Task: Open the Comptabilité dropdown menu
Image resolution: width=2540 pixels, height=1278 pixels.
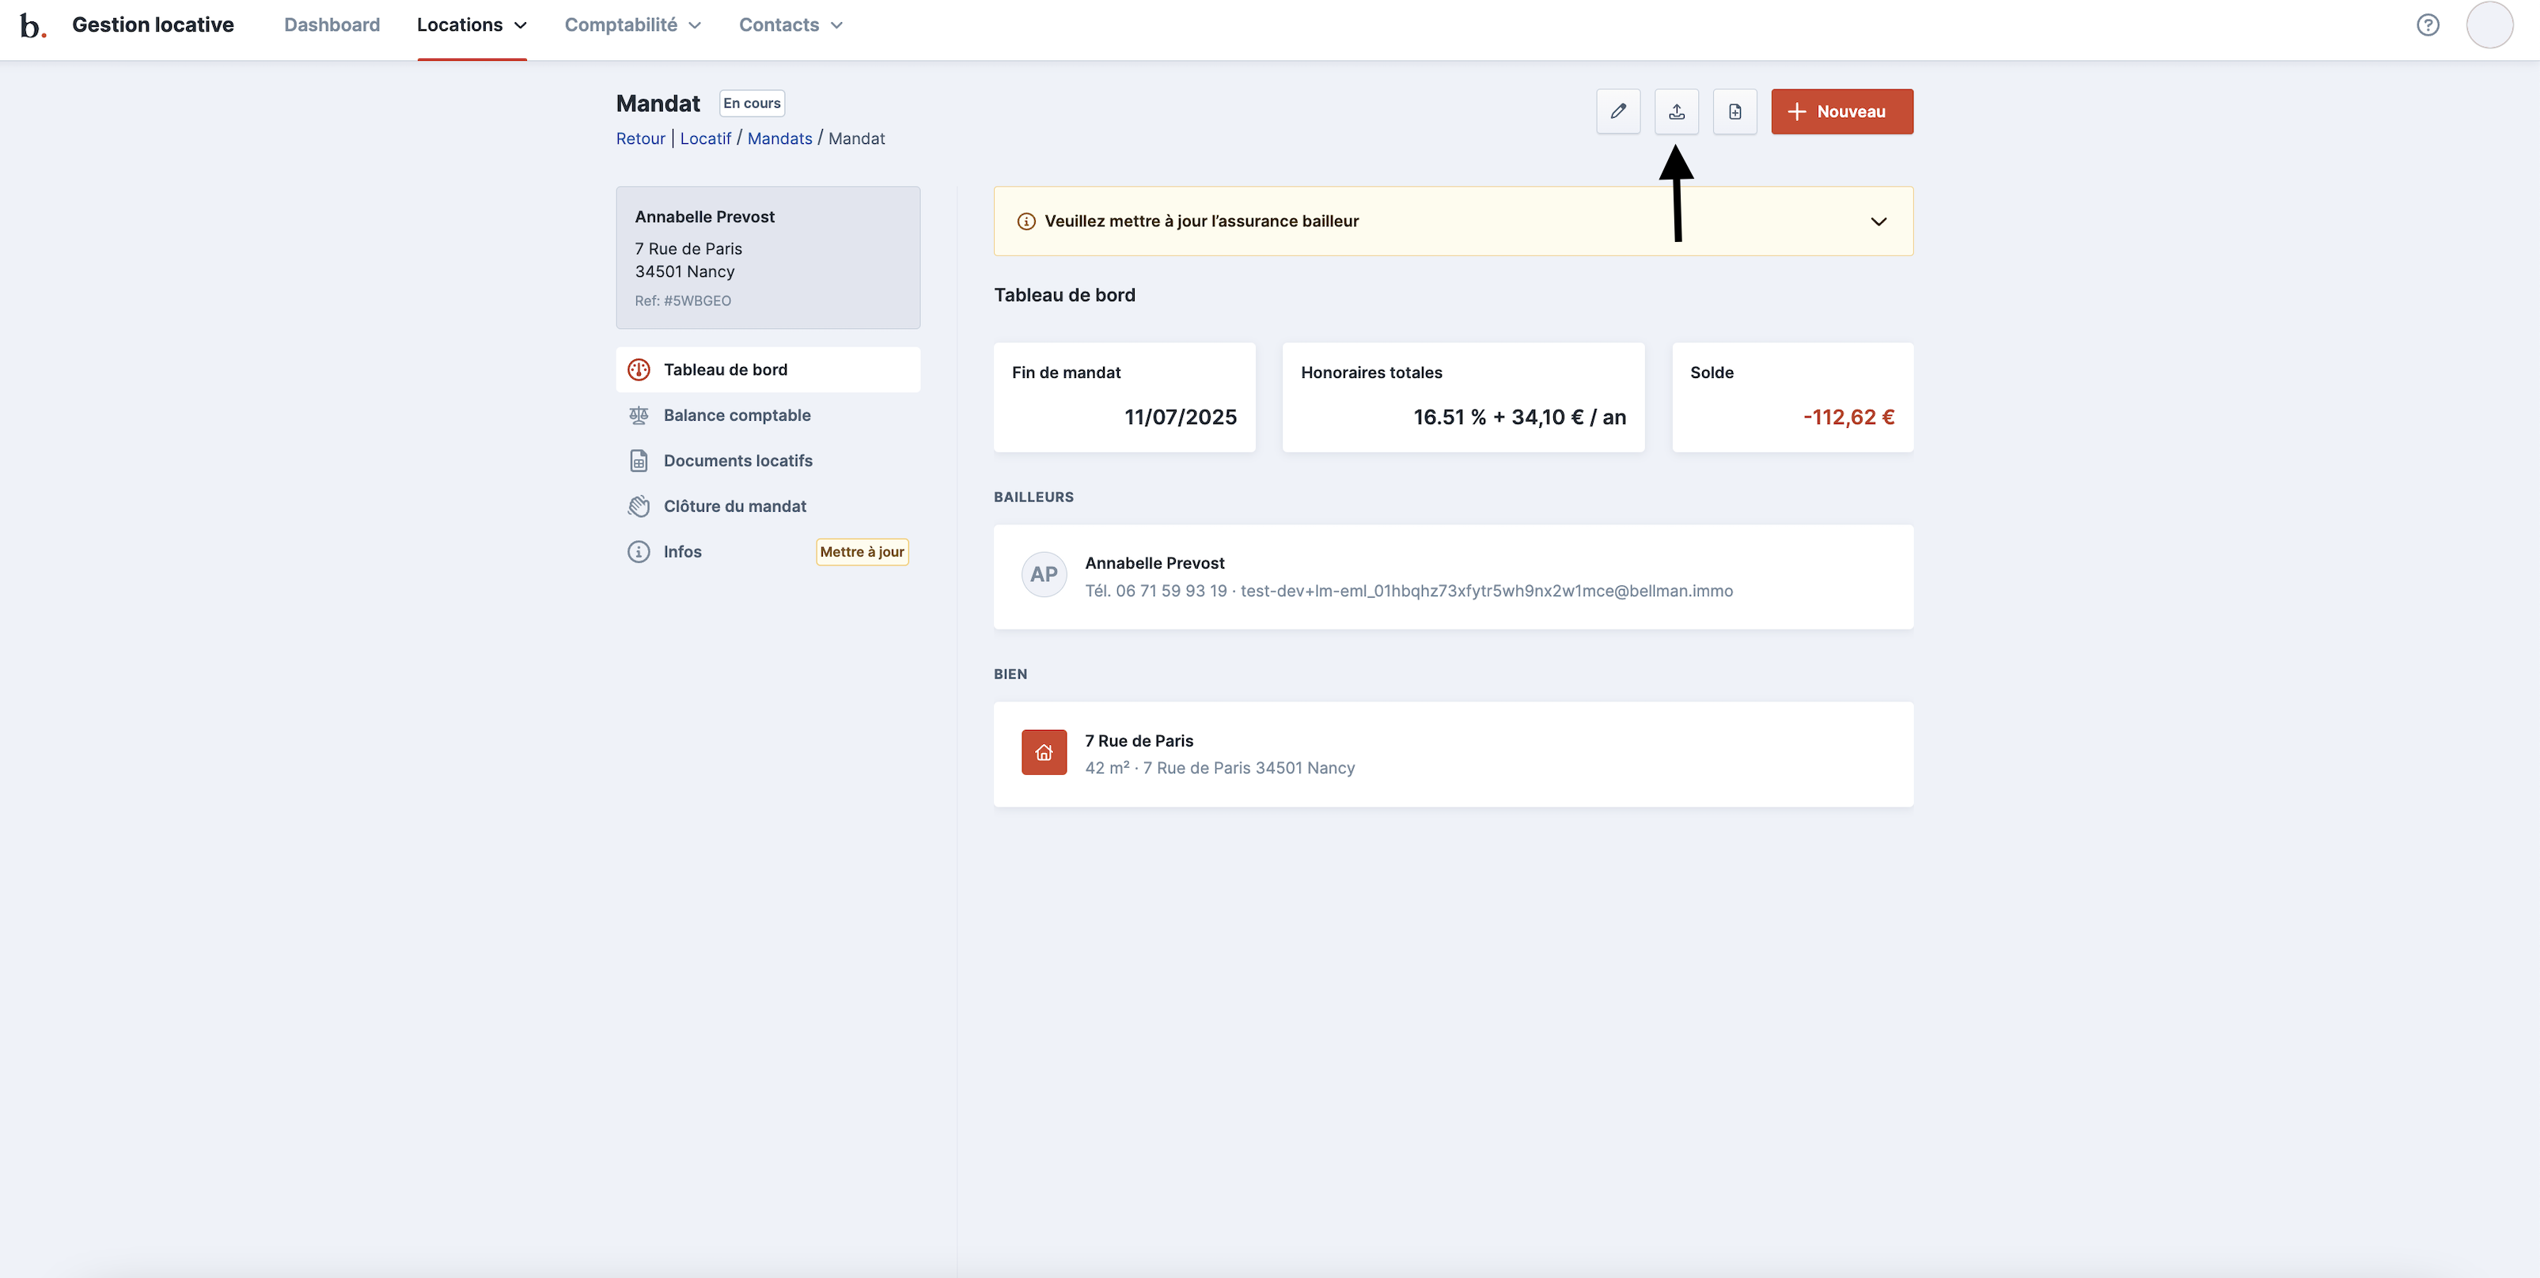Action: [632, 25]
